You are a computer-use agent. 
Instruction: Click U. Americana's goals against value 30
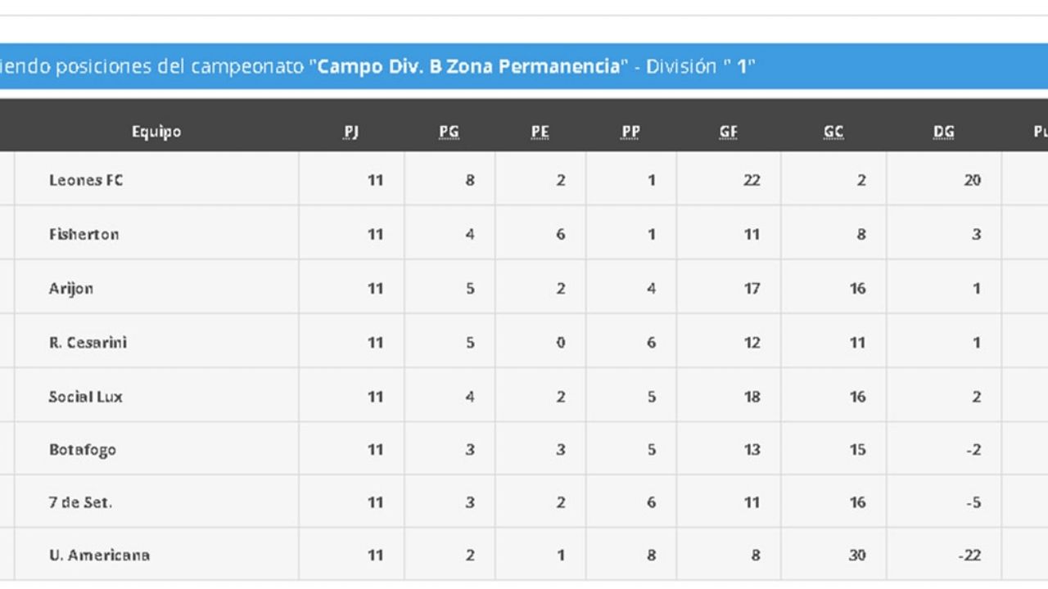click(x=857, y=555)
